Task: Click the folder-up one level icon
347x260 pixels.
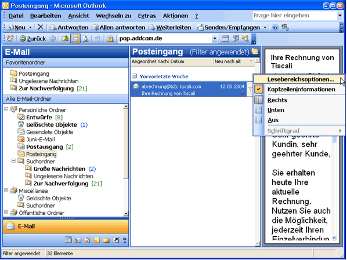Action: [65, 39]
